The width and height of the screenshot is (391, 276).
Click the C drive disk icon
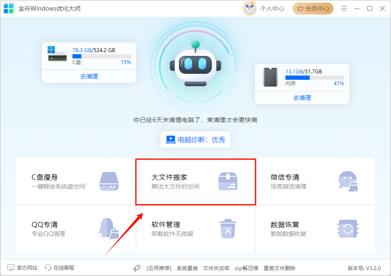tap(57, 54)
